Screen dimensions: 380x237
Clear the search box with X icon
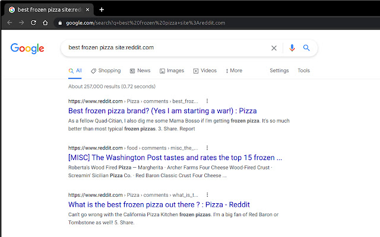coord(274,48)
